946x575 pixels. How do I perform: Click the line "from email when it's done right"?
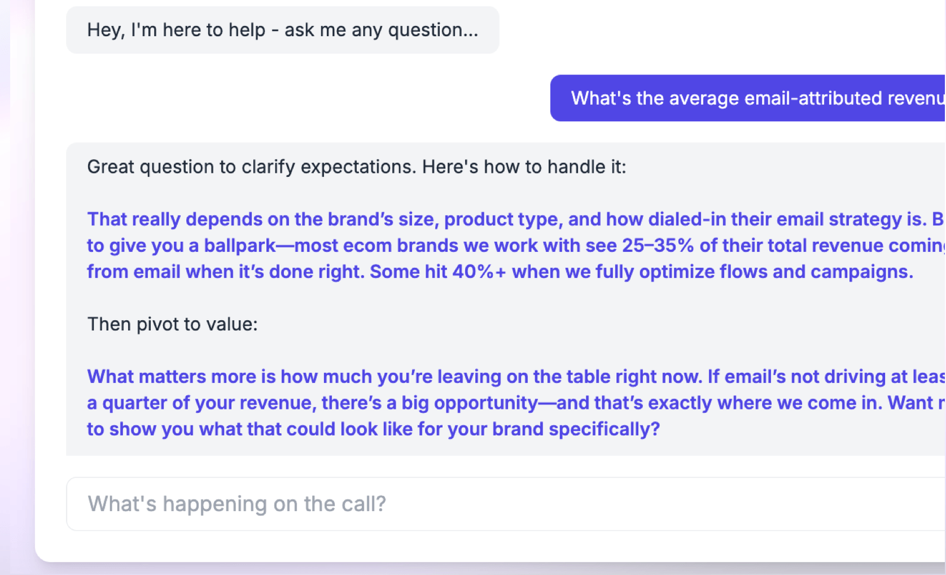[x=225, y=272]
